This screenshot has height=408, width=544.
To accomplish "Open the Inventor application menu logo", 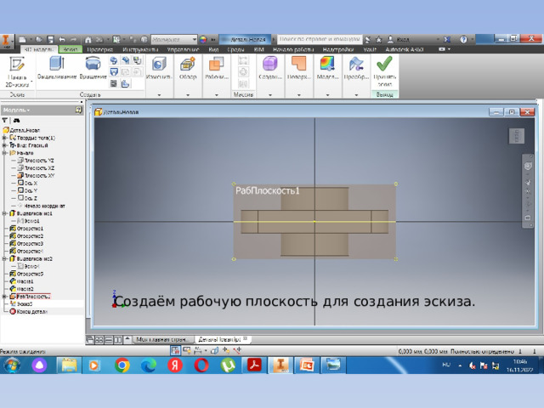I will coord(6,41).
